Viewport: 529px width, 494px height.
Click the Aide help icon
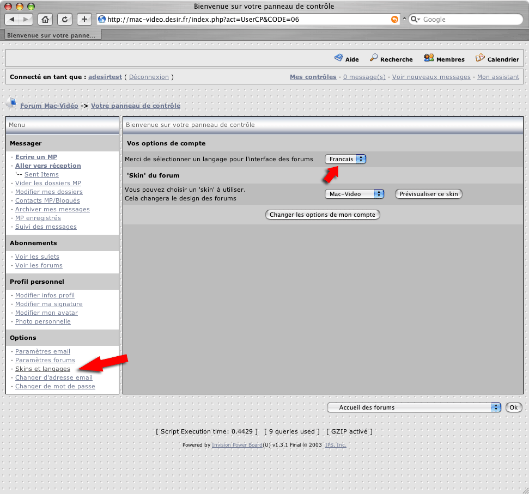click(x=338, y=58)
